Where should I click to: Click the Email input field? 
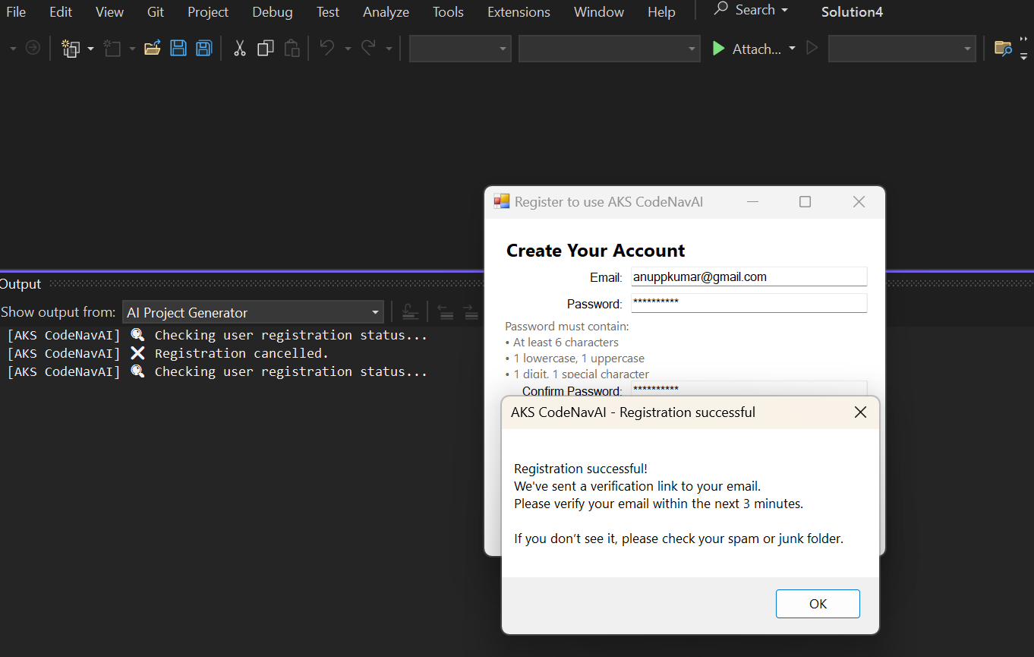pos(749,277)
